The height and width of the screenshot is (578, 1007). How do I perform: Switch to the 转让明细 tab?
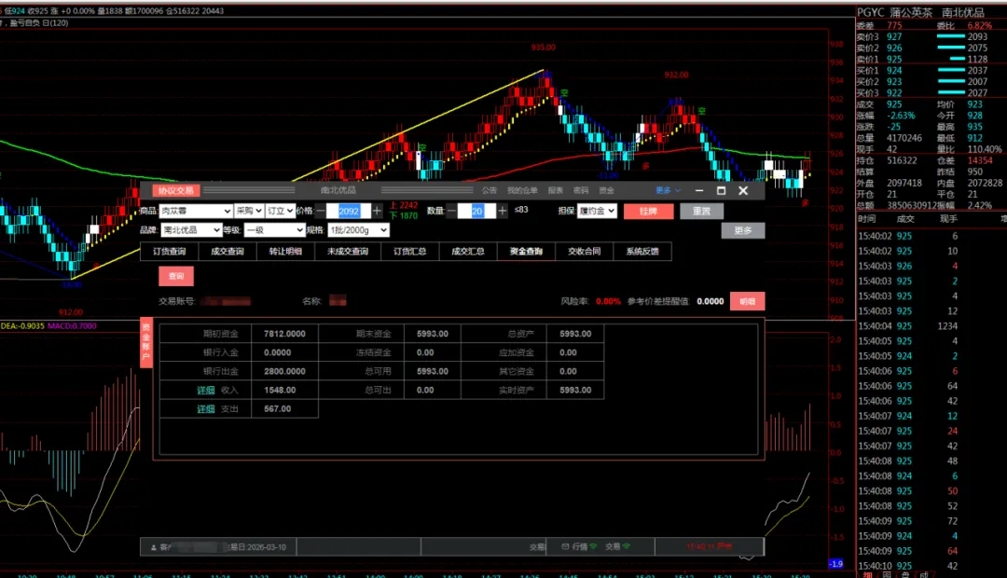pyautogui.click(x=286, y=251)
